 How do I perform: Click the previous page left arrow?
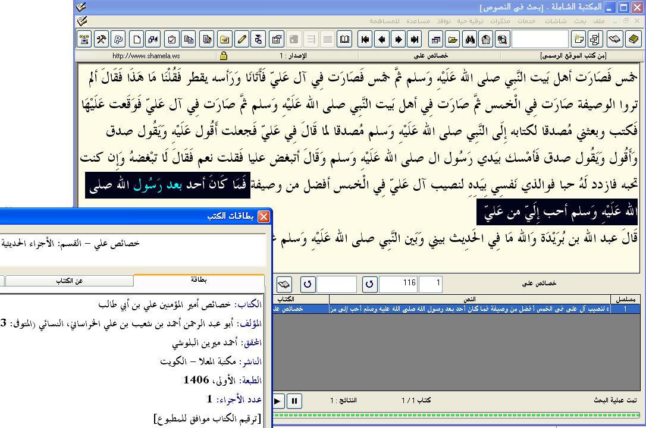click(x=382, y=40)
